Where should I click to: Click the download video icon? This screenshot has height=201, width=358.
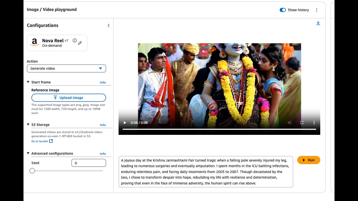[318, 23]
